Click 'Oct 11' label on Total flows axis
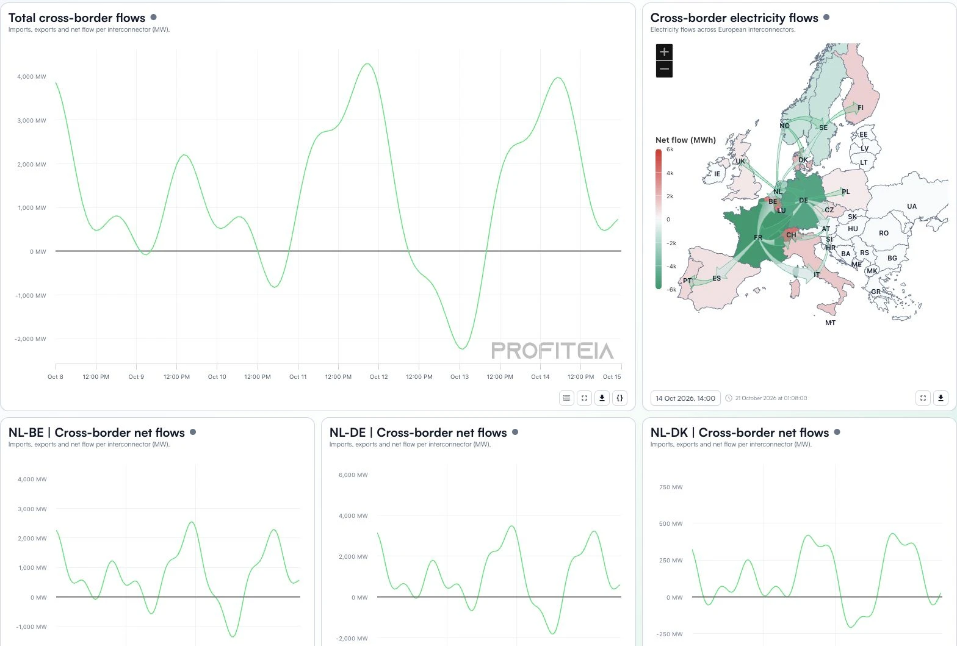The image size is (957, 646). (298, 376)
